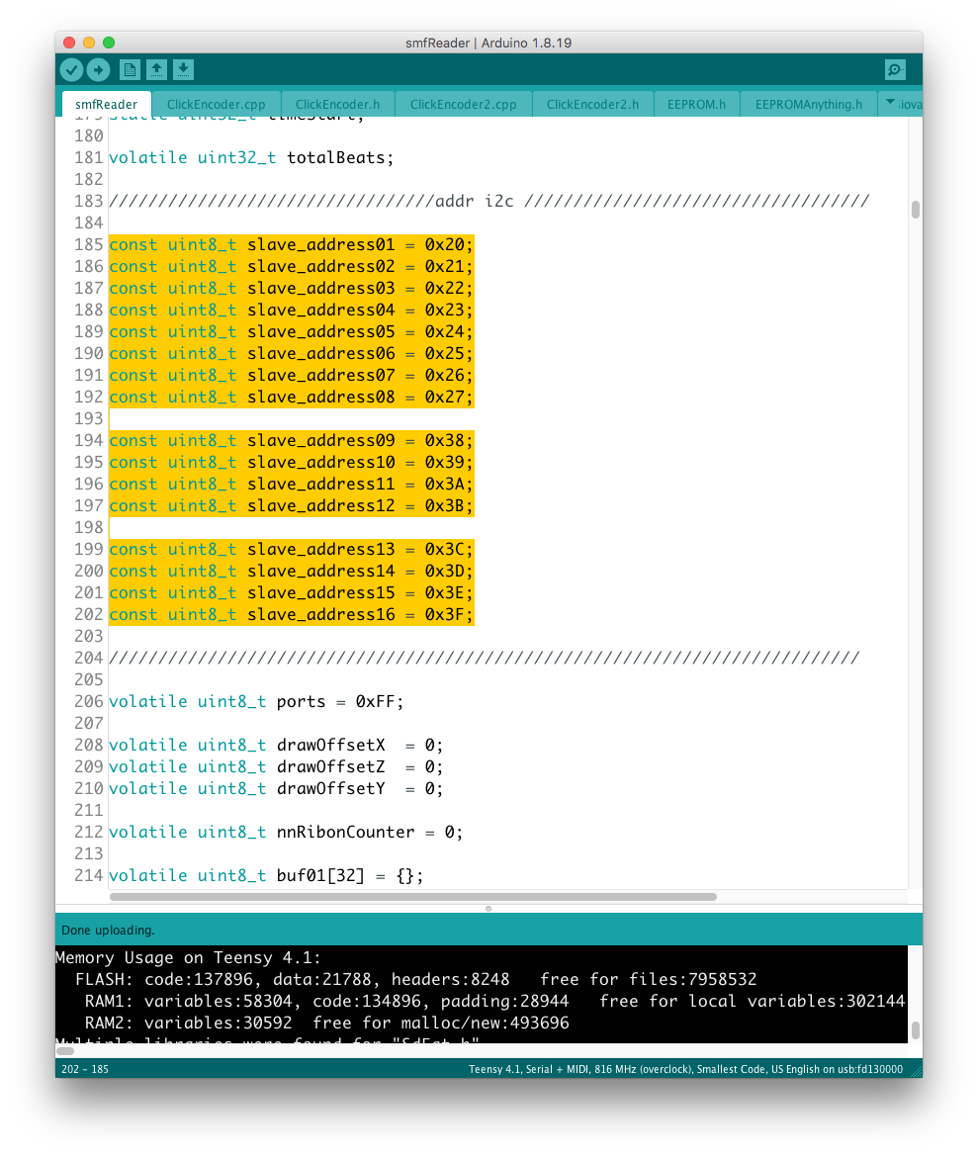This screenshot has width=978, height=1157.
Task: Click the Upload arrow icon
Action: coord(98,69)
